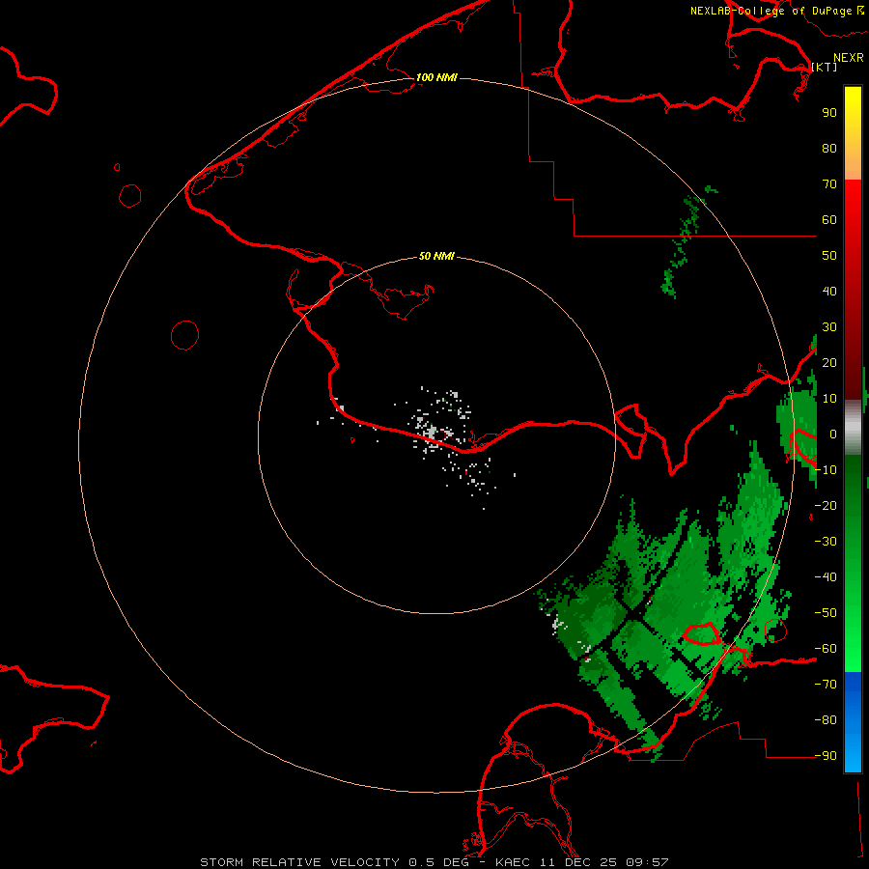Click the NEXR label above color scale
The width and height of the screenshot is (869, 869).
[x=849, y=58]
